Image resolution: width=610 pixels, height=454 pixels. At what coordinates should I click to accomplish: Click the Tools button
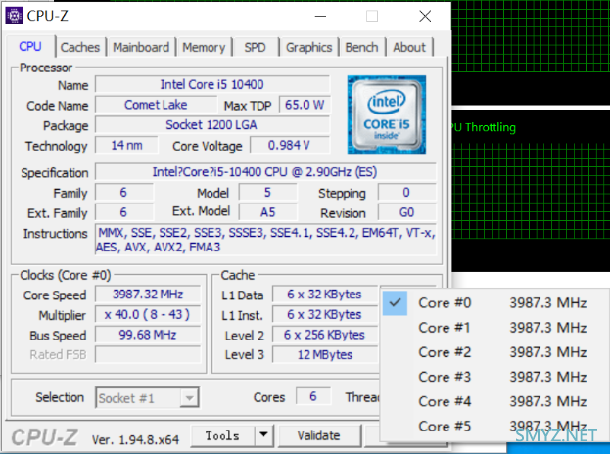(222, 435)
